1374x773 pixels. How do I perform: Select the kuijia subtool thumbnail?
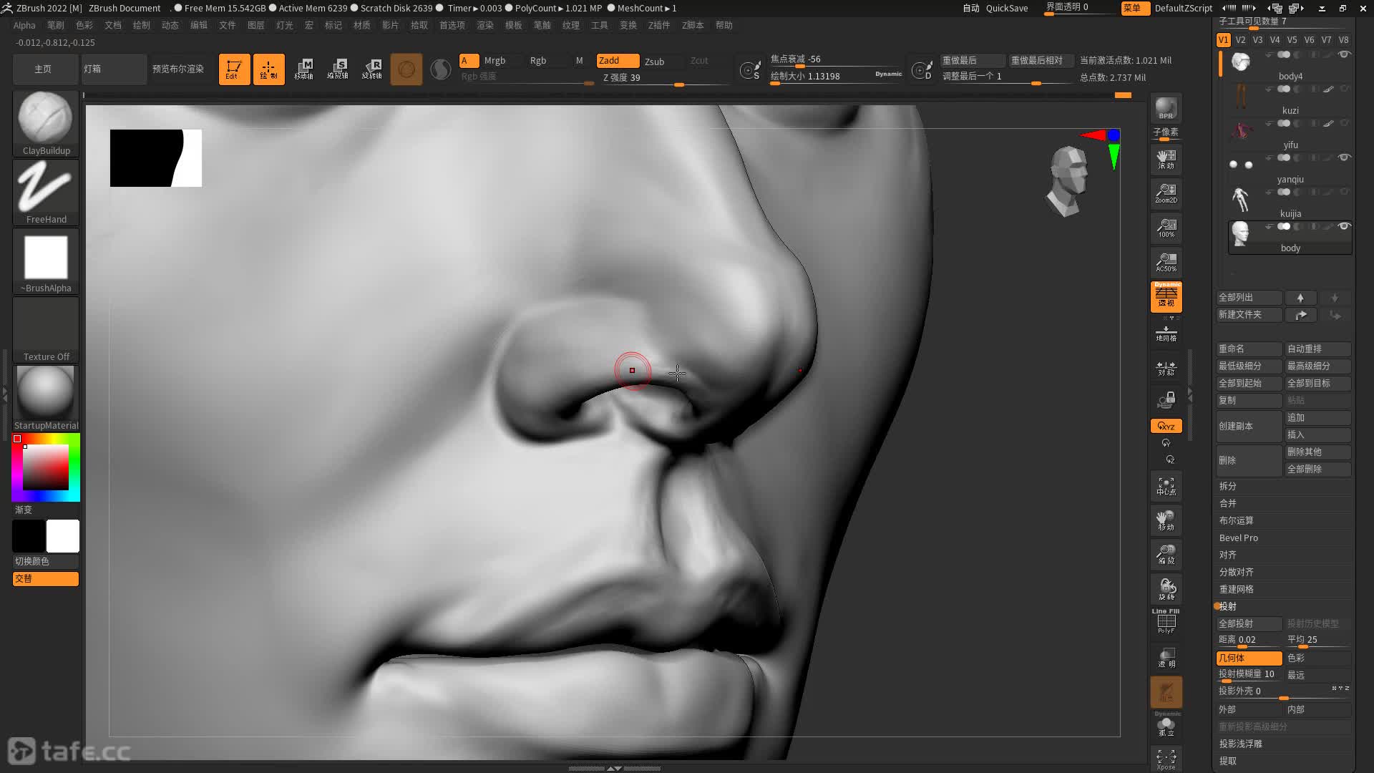pos(1241,200)
